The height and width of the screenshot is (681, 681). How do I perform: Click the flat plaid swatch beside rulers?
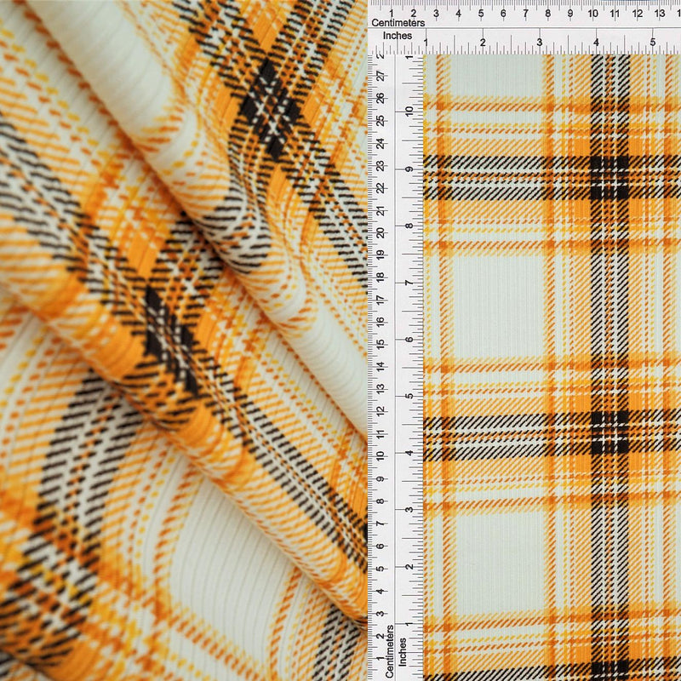point(552,368)
